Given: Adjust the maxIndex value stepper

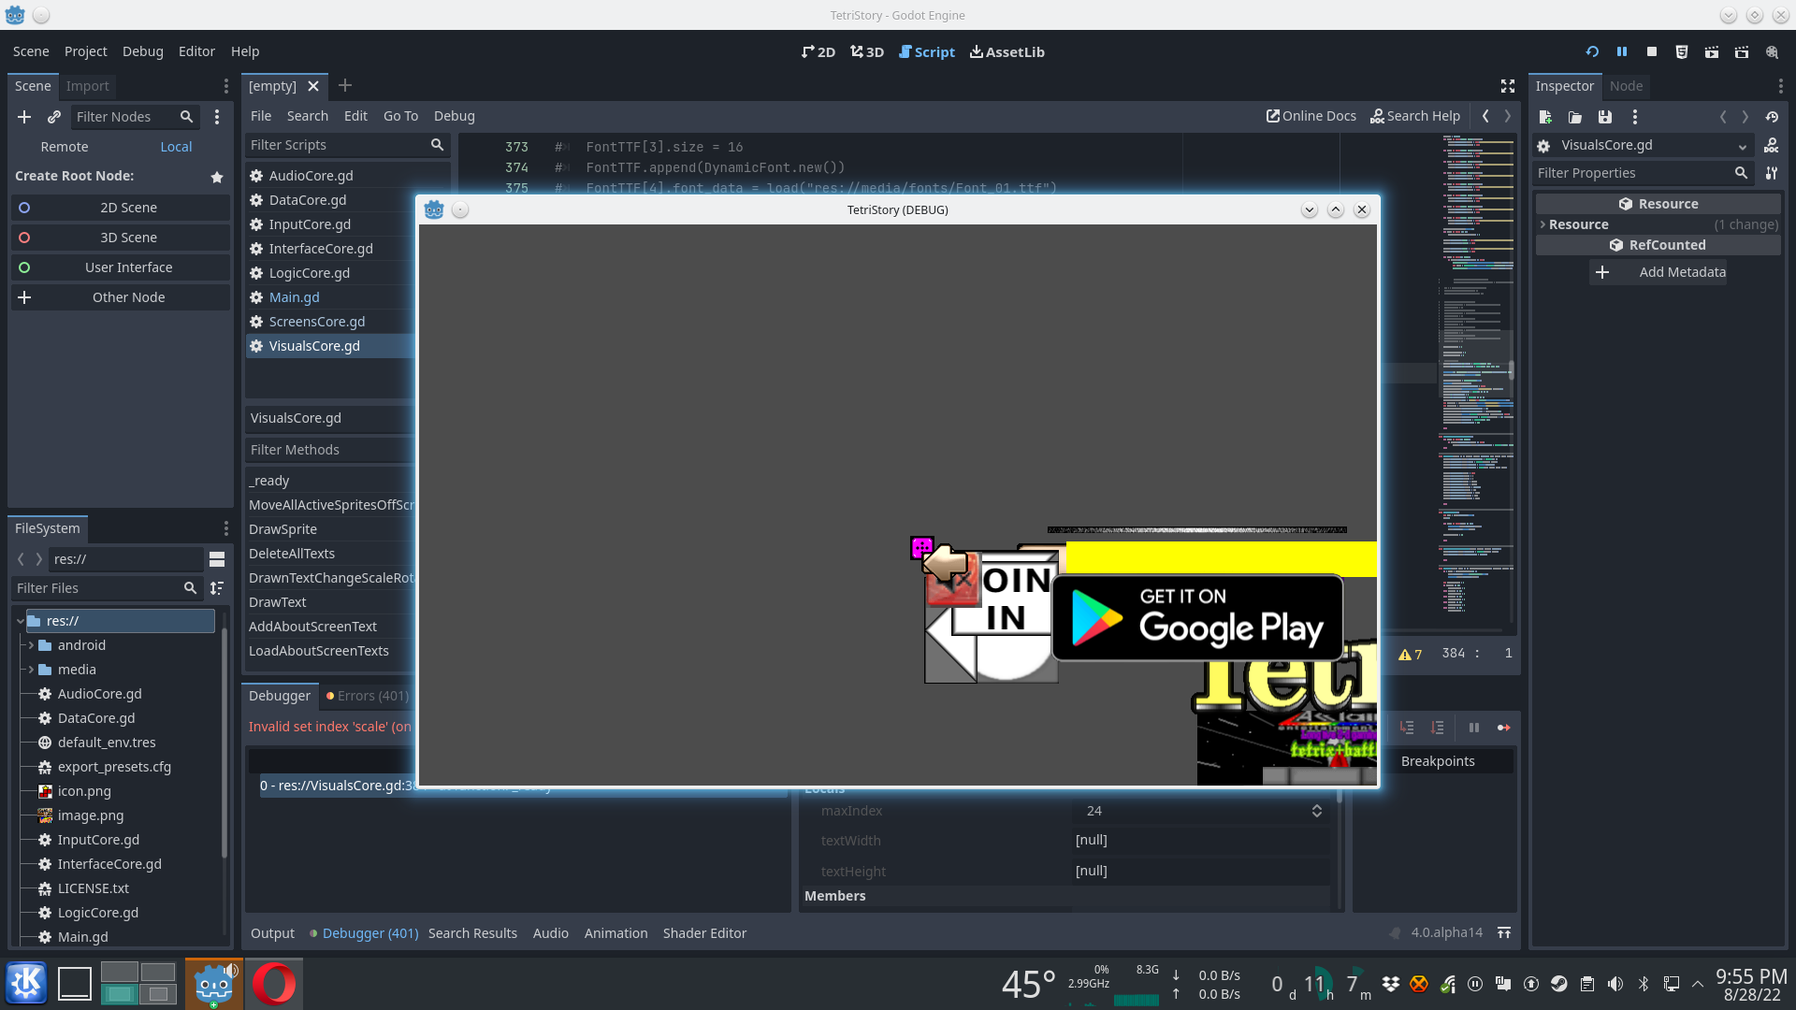Looking at the screenshot, I should (1317, 811).
